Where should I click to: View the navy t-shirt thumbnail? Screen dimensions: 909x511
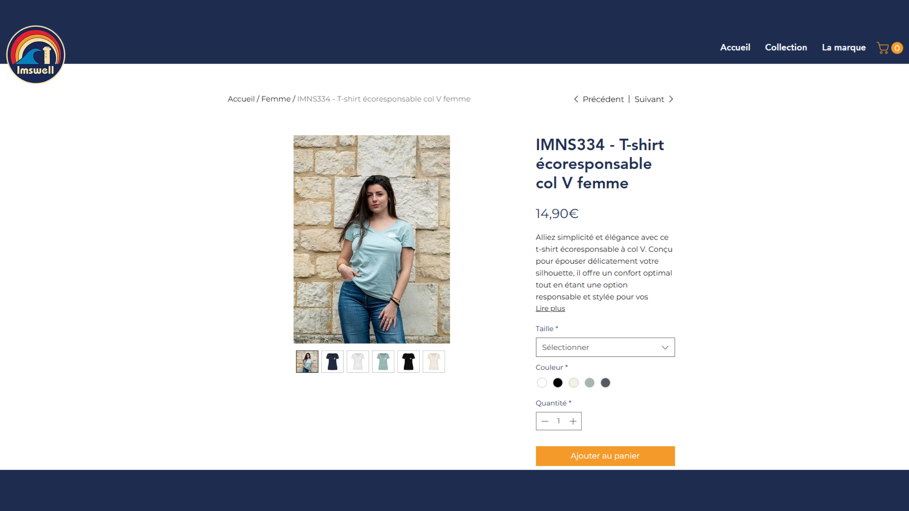[332, 361]
